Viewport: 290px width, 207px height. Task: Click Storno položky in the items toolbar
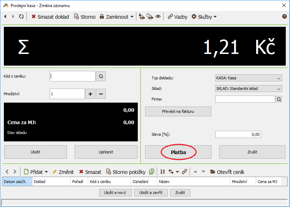tap(126, 172)
